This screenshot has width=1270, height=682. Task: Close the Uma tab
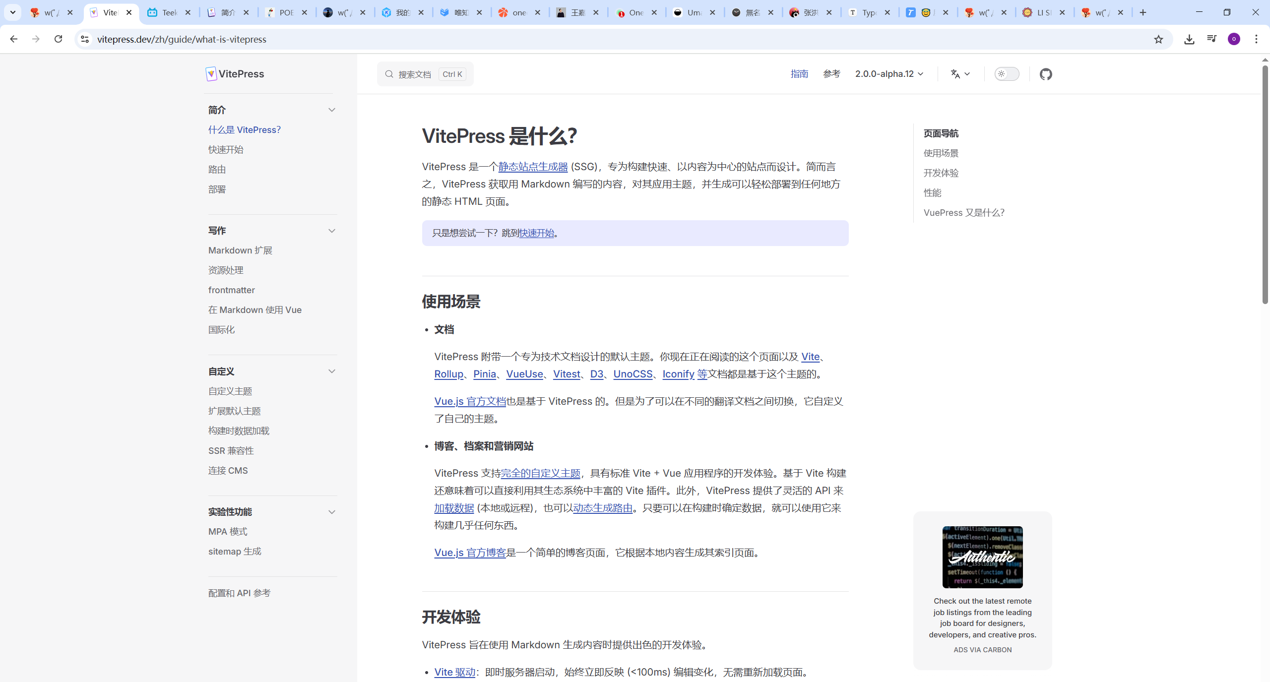point(712,12)
